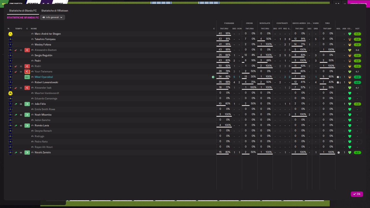Open the Info generali view dropdown

pos(52,17)
